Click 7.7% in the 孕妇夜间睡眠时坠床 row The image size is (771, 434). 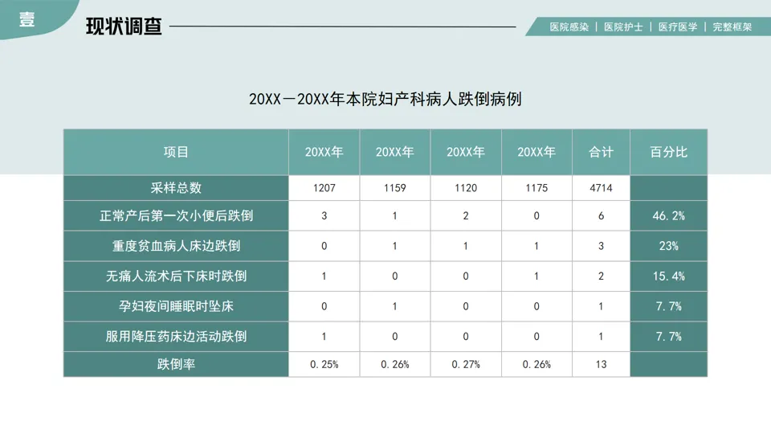pyautogui.click(x=669, y=306)
